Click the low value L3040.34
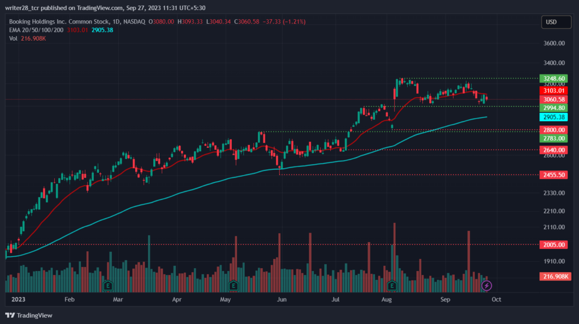Viewport: 579px width, 324px height. coord(218,22)
